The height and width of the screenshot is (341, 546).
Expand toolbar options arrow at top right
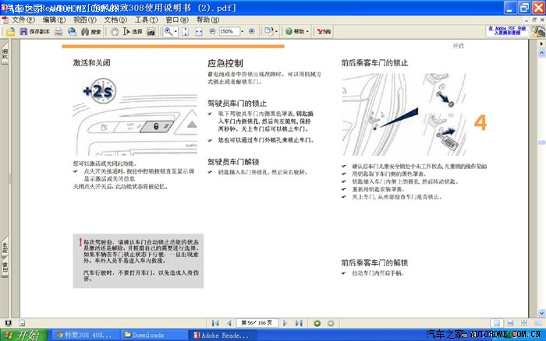click(541, 44)
